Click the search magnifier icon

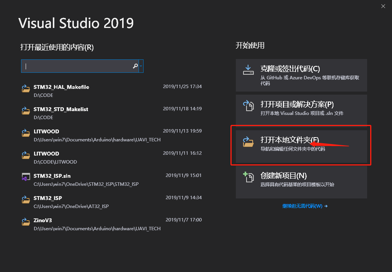pyautogui.click(x=135, y=66)
